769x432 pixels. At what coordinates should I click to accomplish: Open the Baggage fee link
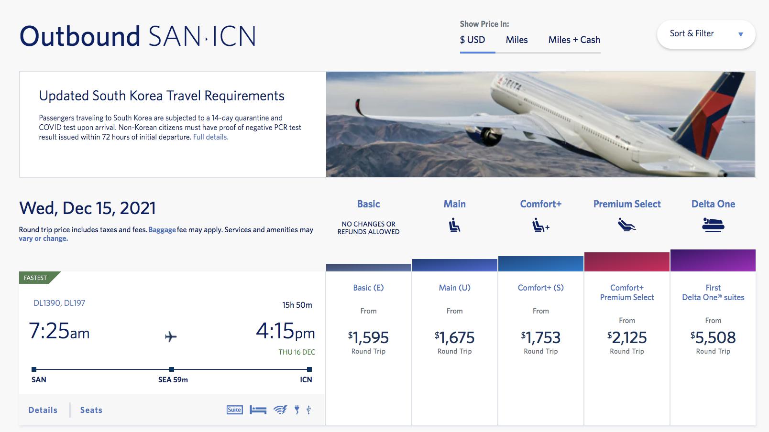tap(162, 230)
